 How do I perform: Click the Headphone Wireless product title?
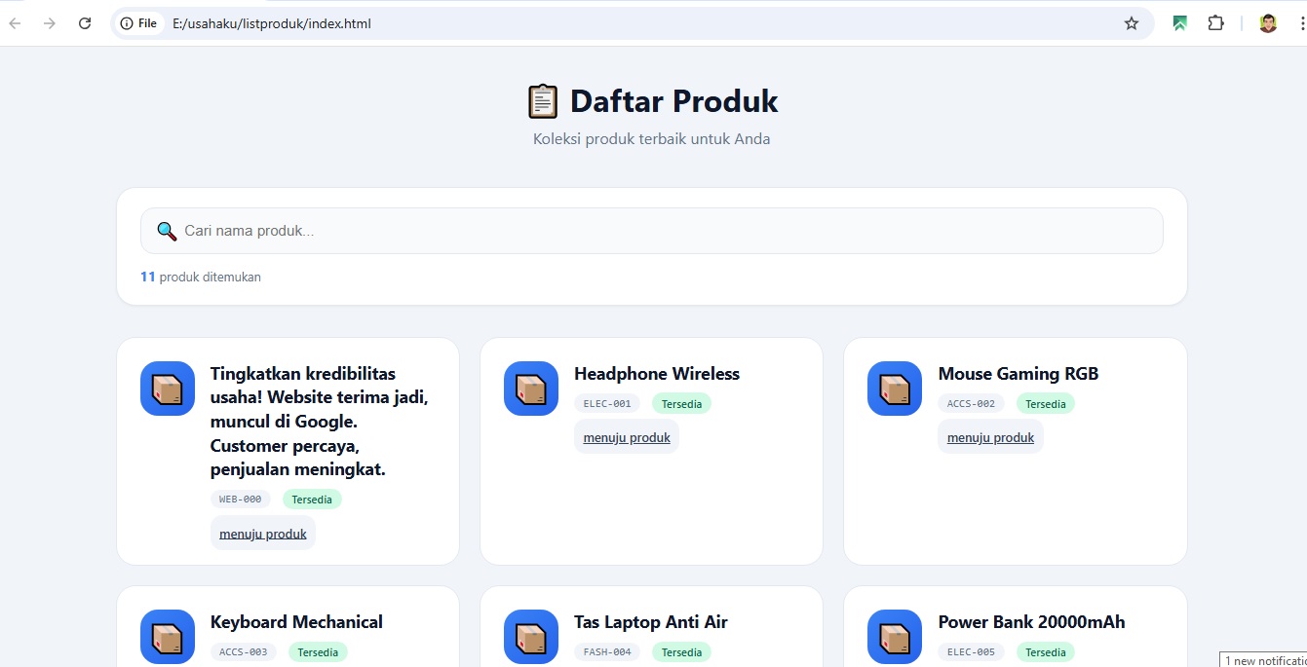tap(657, 374)
